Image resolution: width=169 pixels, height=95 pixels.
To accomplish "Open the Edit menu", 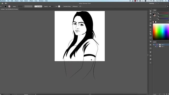I will coord(12,1).
